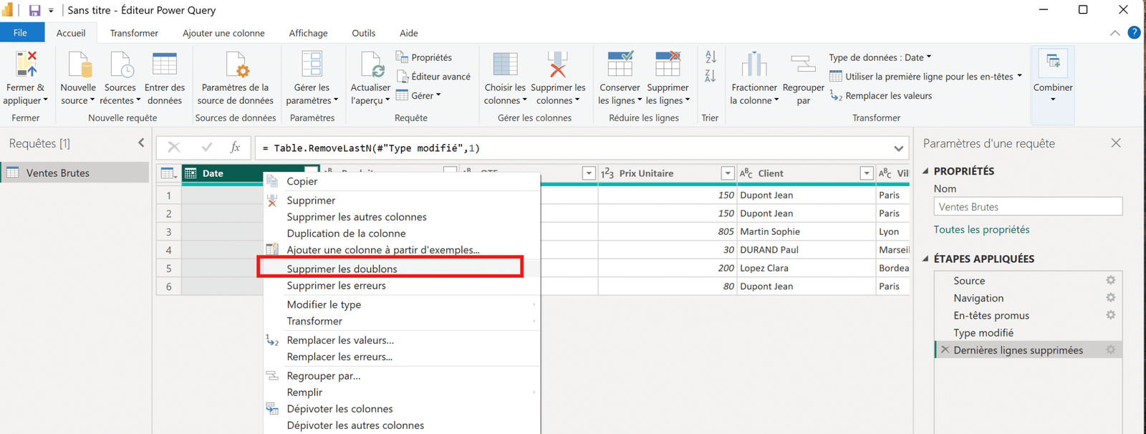Screen dimensions: 1146x434
Task: Choose Ajouter une colonne à partir d'exemples
Action: coord(402,250)
